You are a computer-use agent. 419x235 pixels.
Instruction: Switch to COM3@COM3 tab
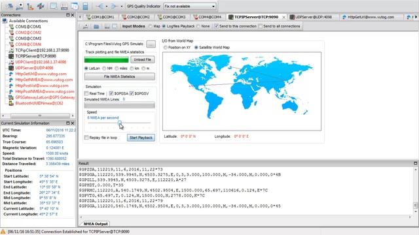click(x=172, y=17)
